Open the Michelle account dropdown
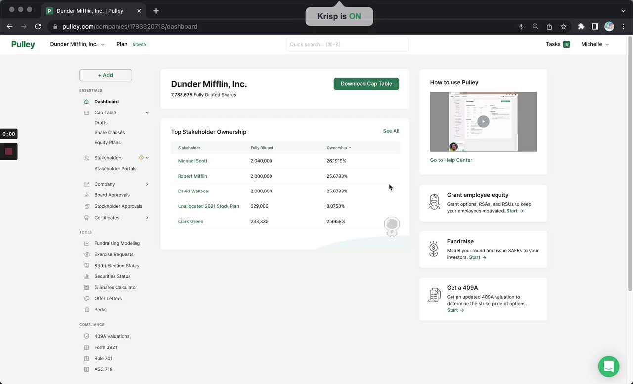Screen dimensions: 633x384 tap(595, 44)
